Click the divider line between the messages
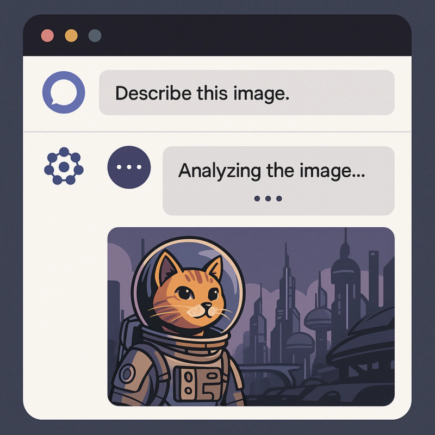 (217, 132)
